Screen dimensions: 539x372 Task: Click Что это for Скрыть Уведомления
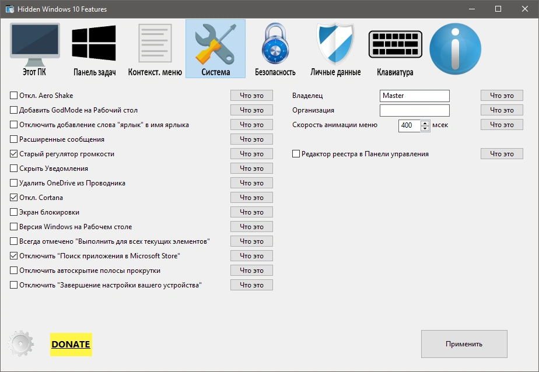(251, 169)
